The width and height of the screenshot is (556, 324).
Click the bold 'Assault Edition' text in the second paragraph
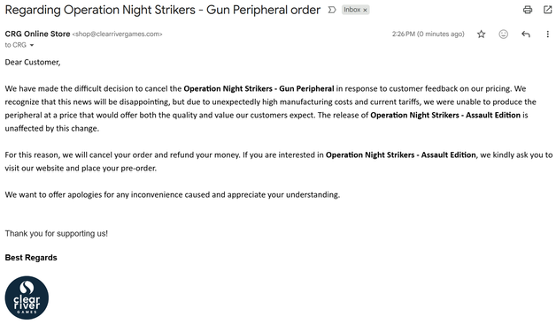coord(448,154)
